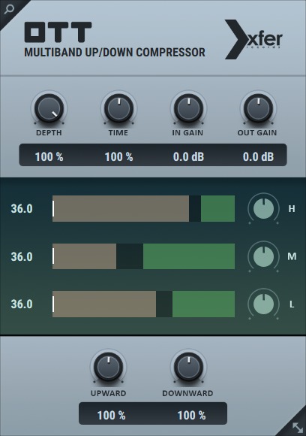Click the DEPTH label text
The height and width of the screenshot is (436, 306).
[x=49, y=132]
